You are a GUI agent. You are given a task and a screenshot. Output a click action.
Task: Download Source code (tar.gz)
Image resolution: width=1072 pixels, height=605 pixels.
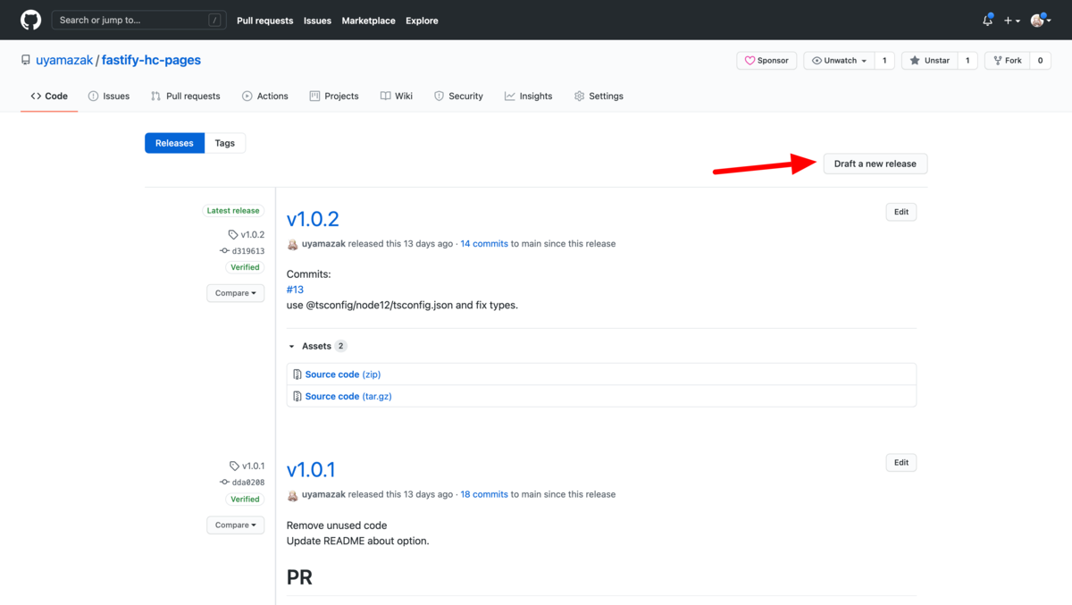click(x=348, y=396)
